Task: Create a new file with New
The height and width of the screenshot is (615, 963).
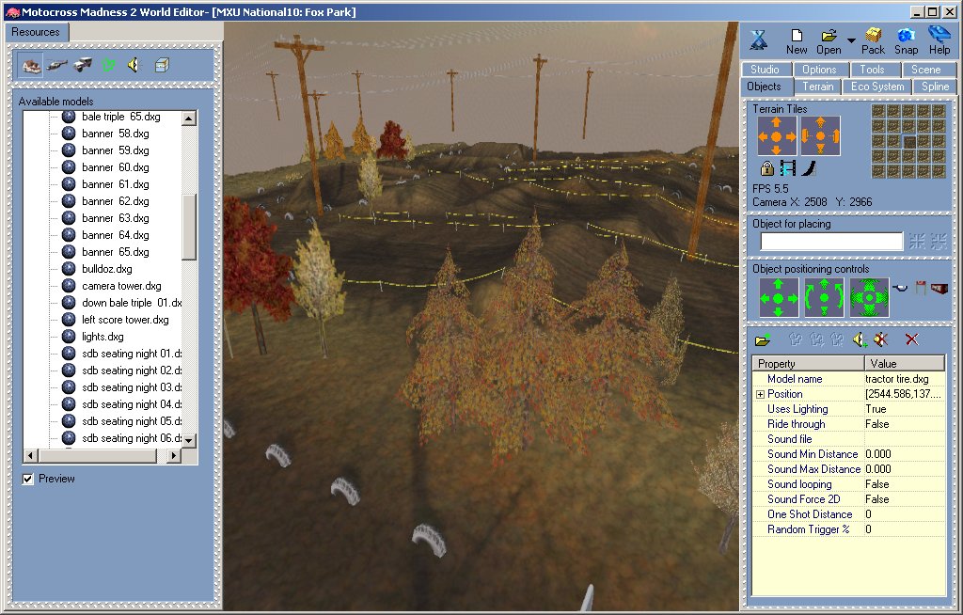Action: point(797,41)
